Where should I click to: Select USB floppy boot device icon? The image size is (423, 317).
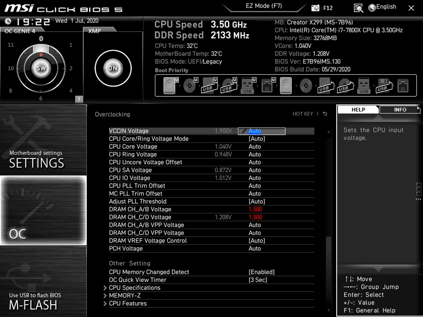[384, 85]
